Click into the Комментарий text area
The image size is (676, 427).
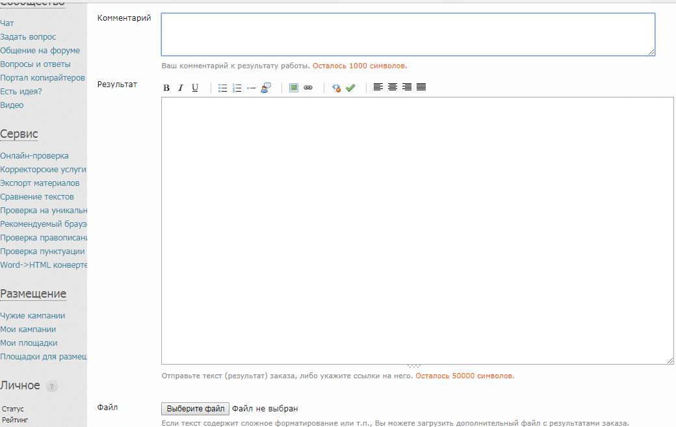pos(408,34)
